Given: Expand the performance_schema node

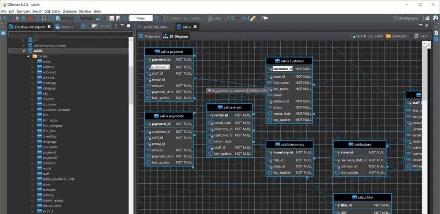Looking at the screenshot, I should tap(23, 45).
